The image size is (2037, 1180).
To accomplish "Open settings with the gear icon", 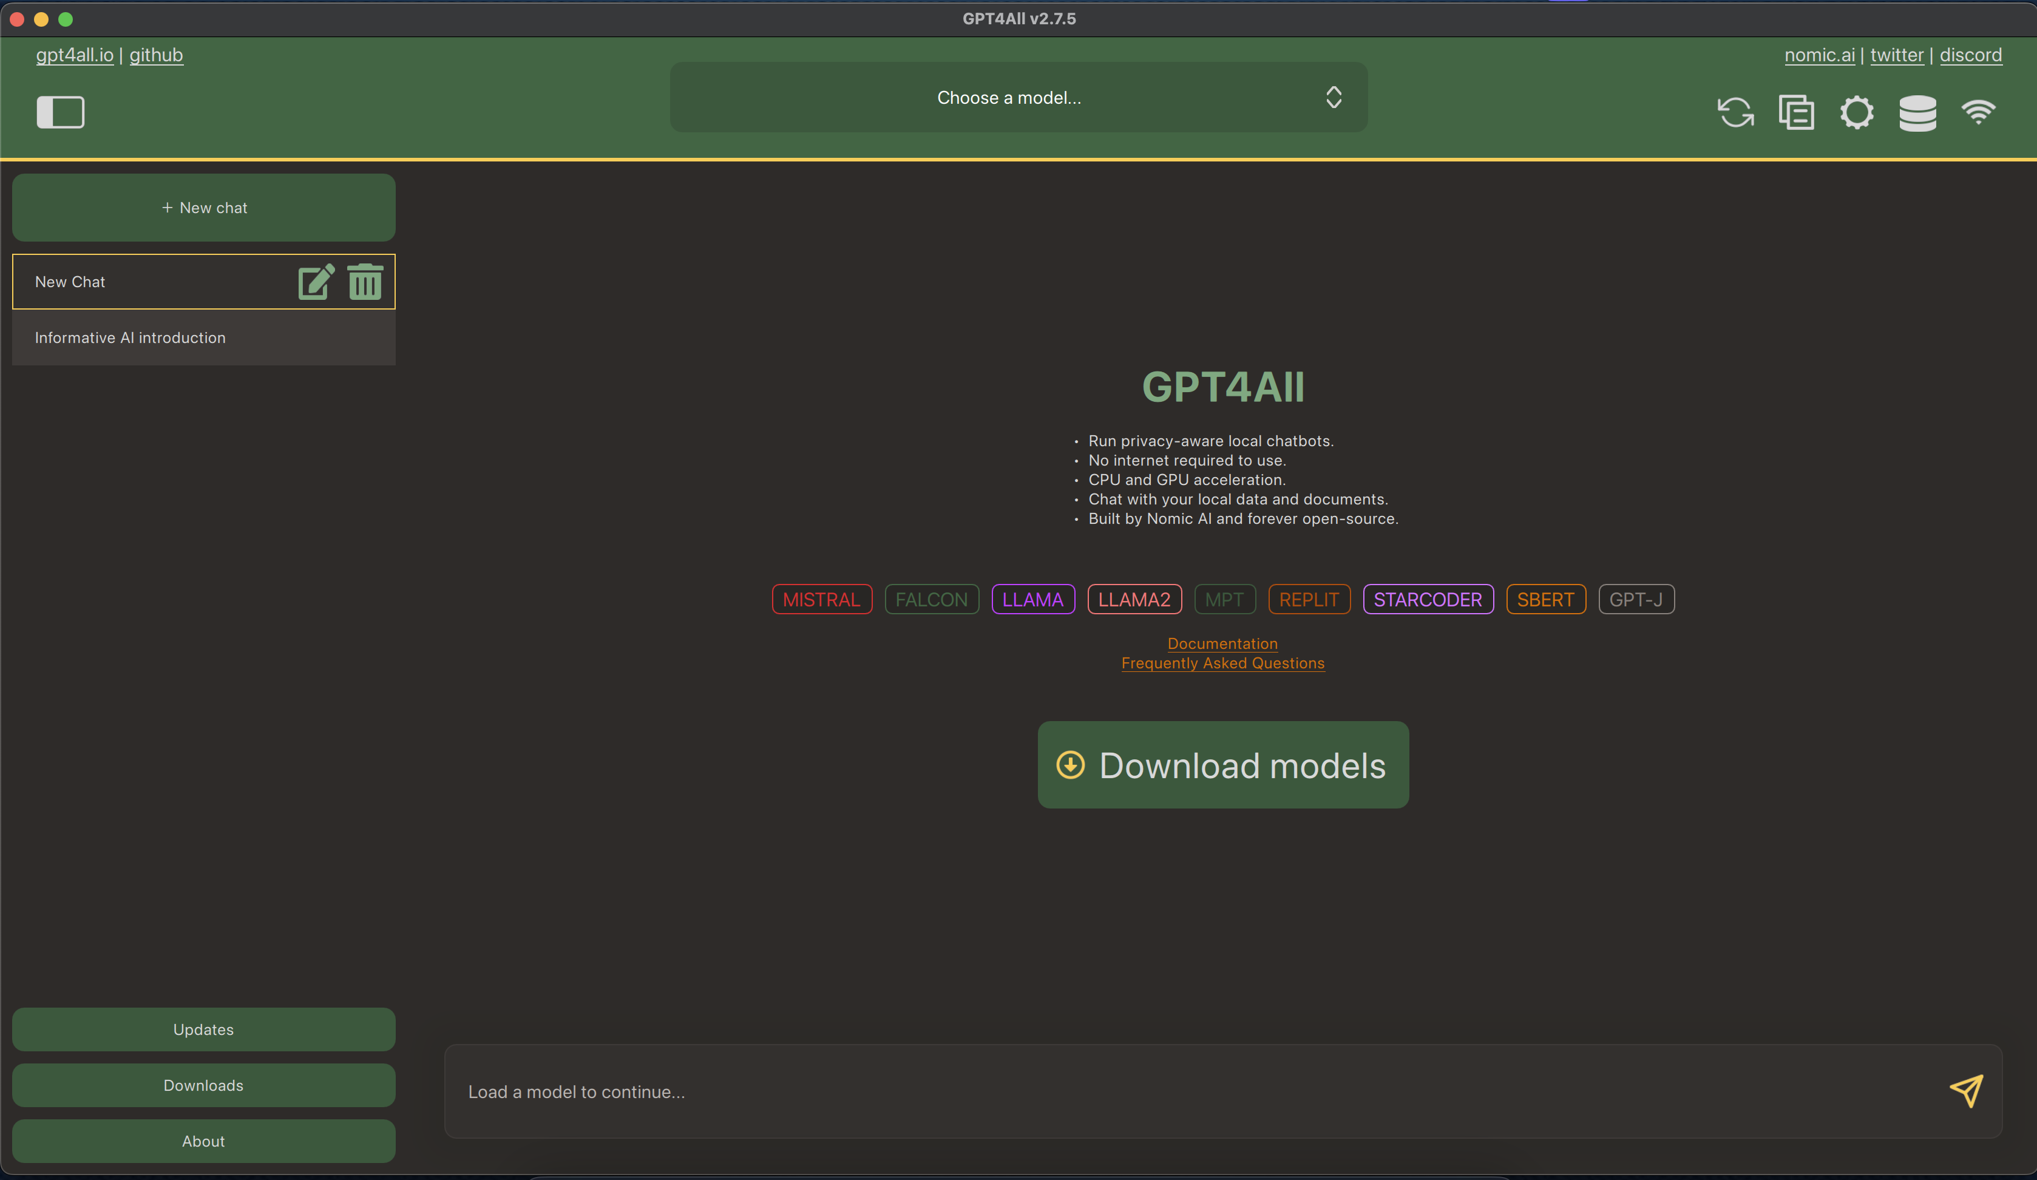I will pyautogui.click(x=1857, y=112).
